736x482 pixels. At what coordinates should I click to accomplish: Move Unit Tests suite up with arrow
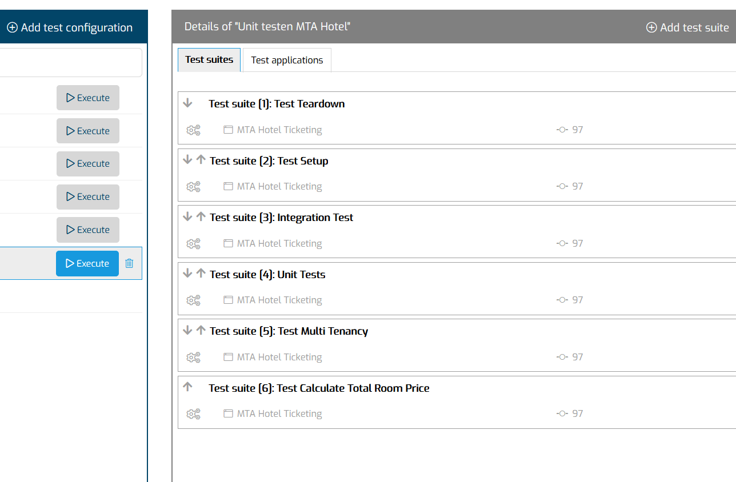pos(201,274)
